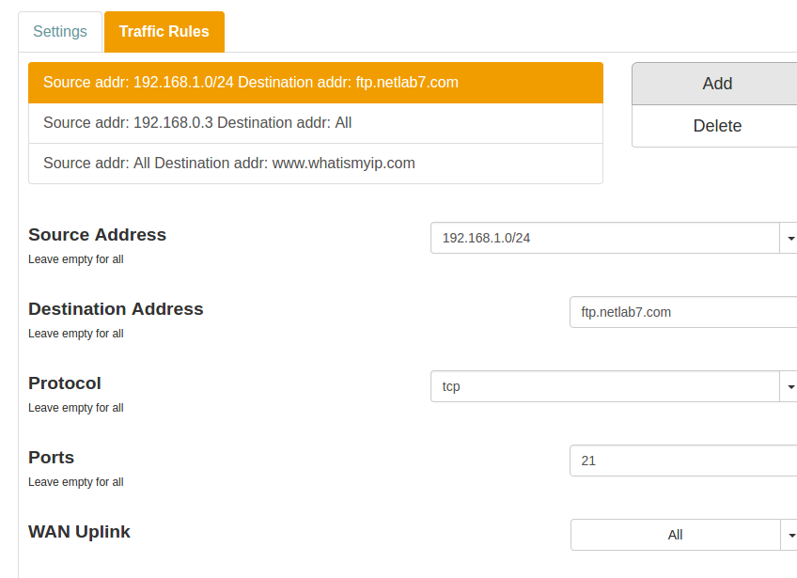This screenshot has height=578, width=797.
Task: Expand the Source Address dropdown arrow
Action: (x=789, y=239)
